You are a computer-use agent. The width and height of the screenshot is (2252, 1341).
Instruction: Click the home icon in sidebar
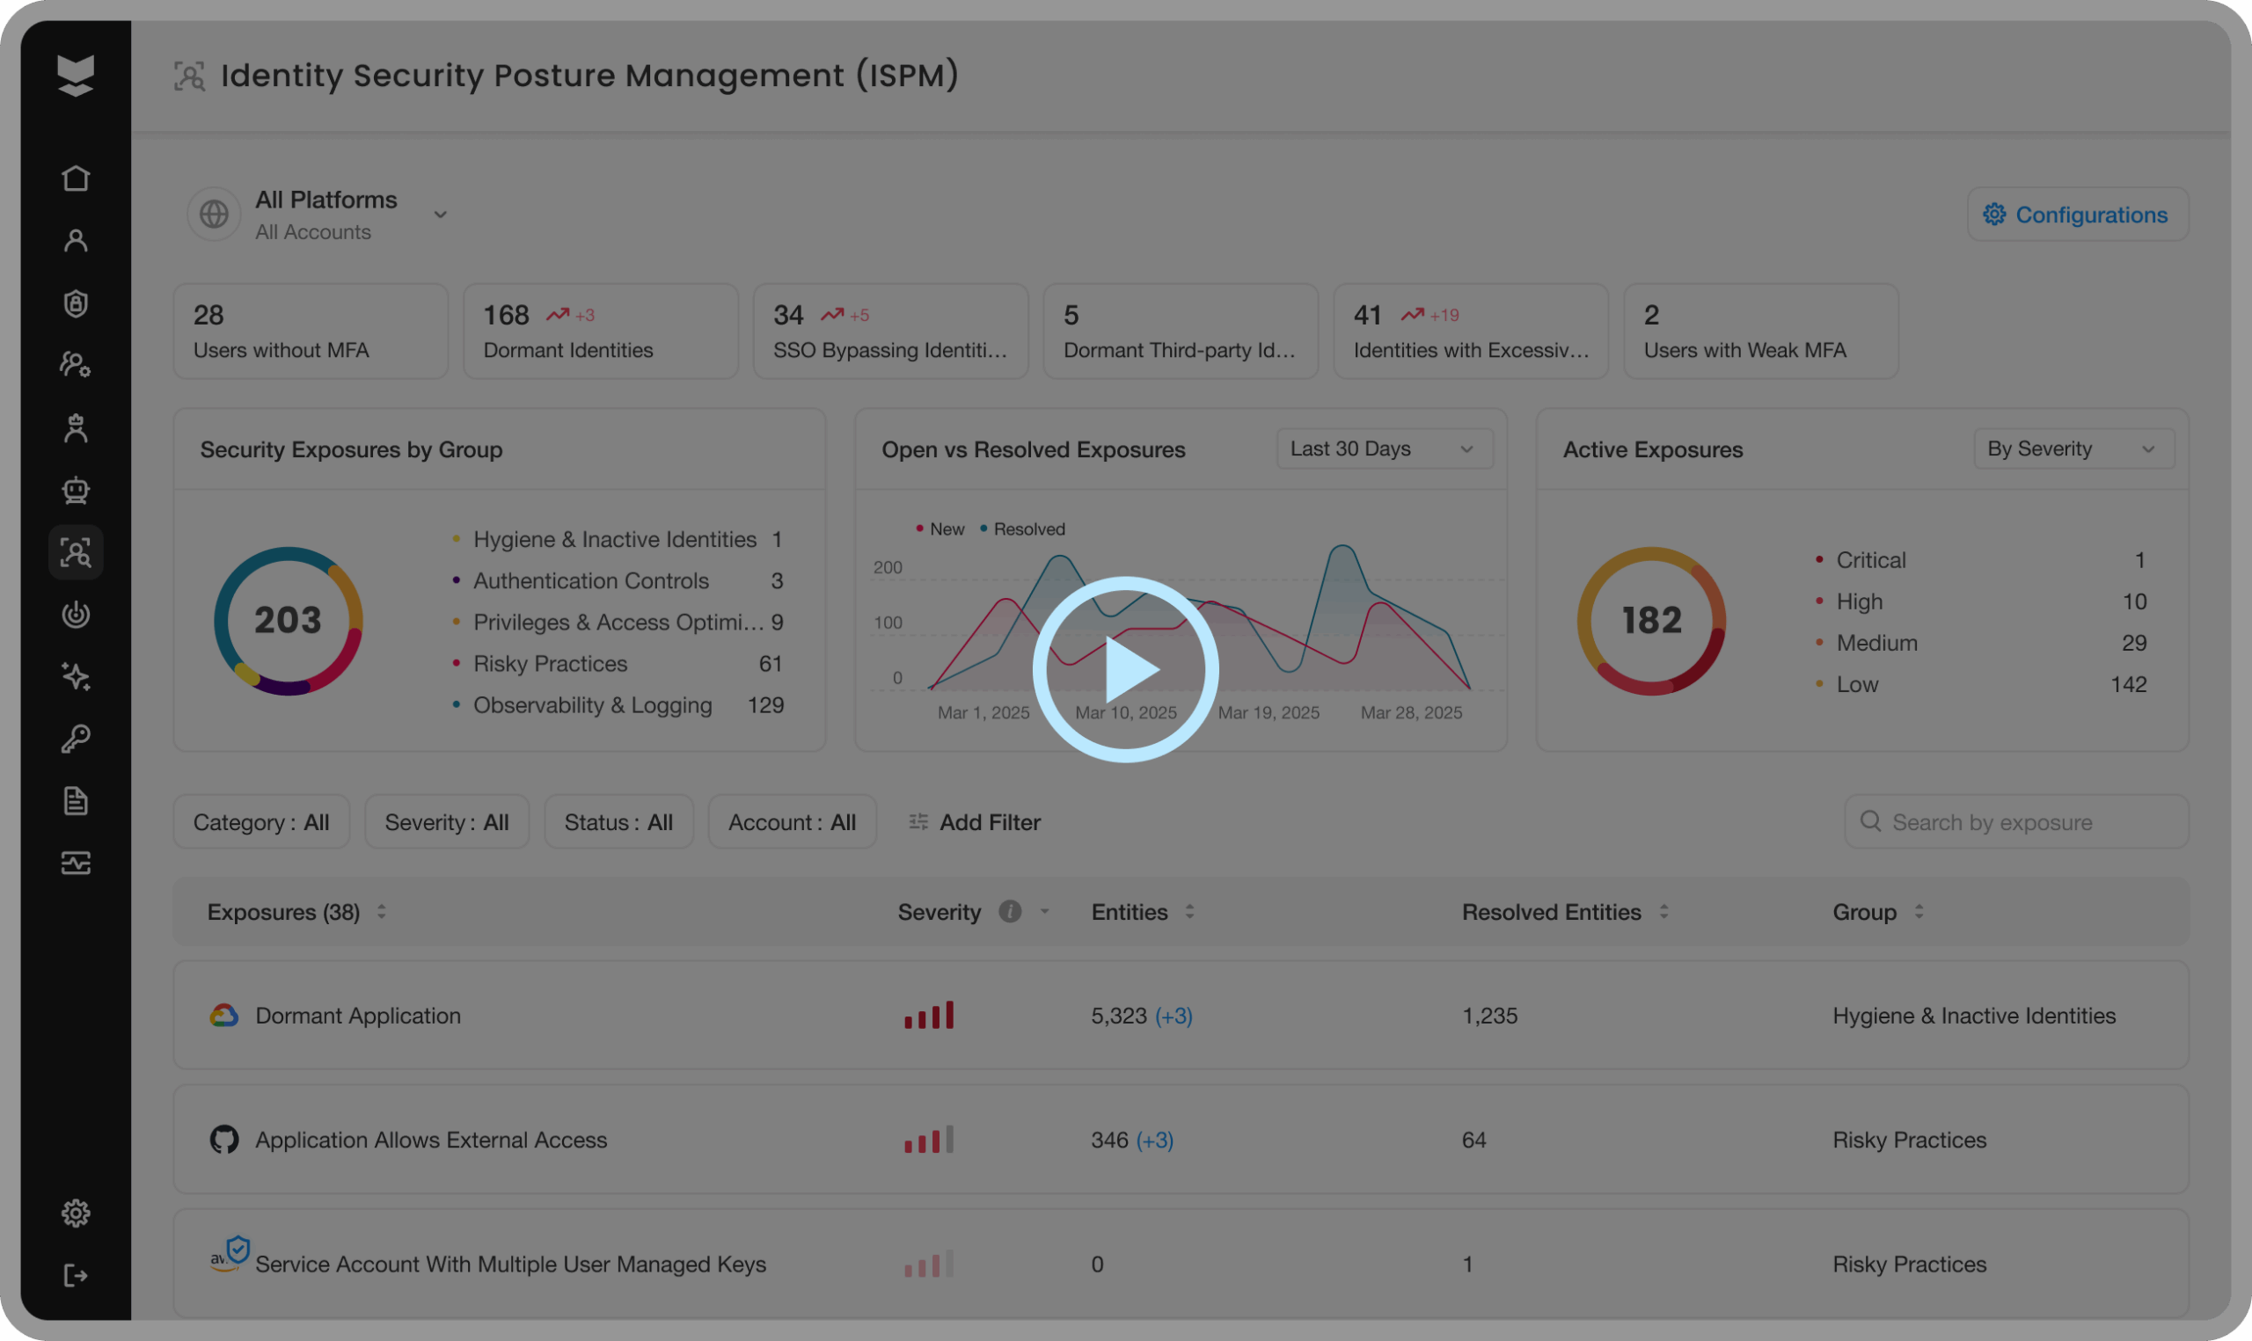(x=76, y=178)
